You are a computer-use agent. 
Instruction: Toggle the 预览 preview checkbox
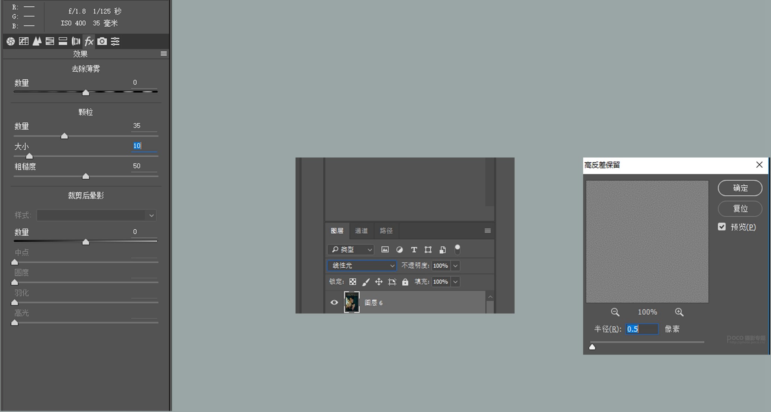click(x=722, y=227)
